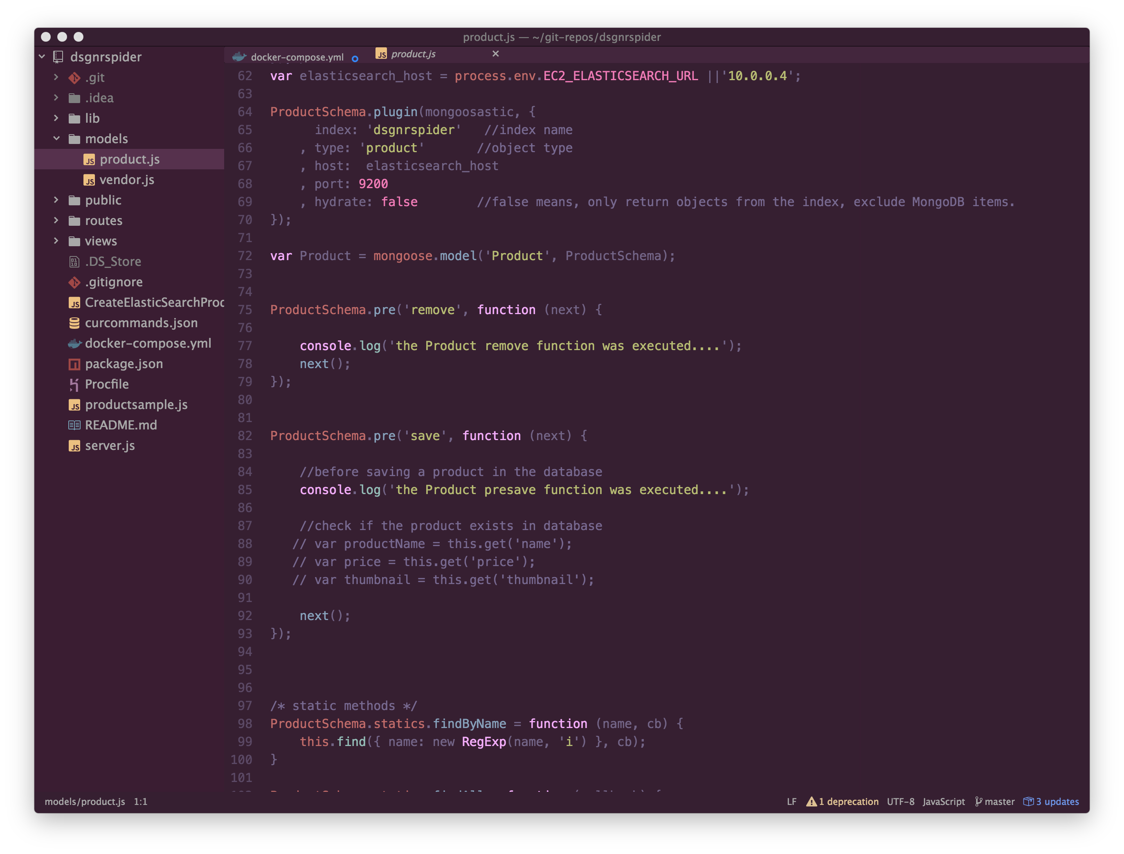Expand the views folder
1124x854 pixels.
click(56, 240)
